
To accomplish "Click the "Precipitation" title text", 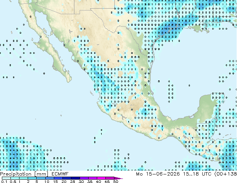I will click(16, 174).
